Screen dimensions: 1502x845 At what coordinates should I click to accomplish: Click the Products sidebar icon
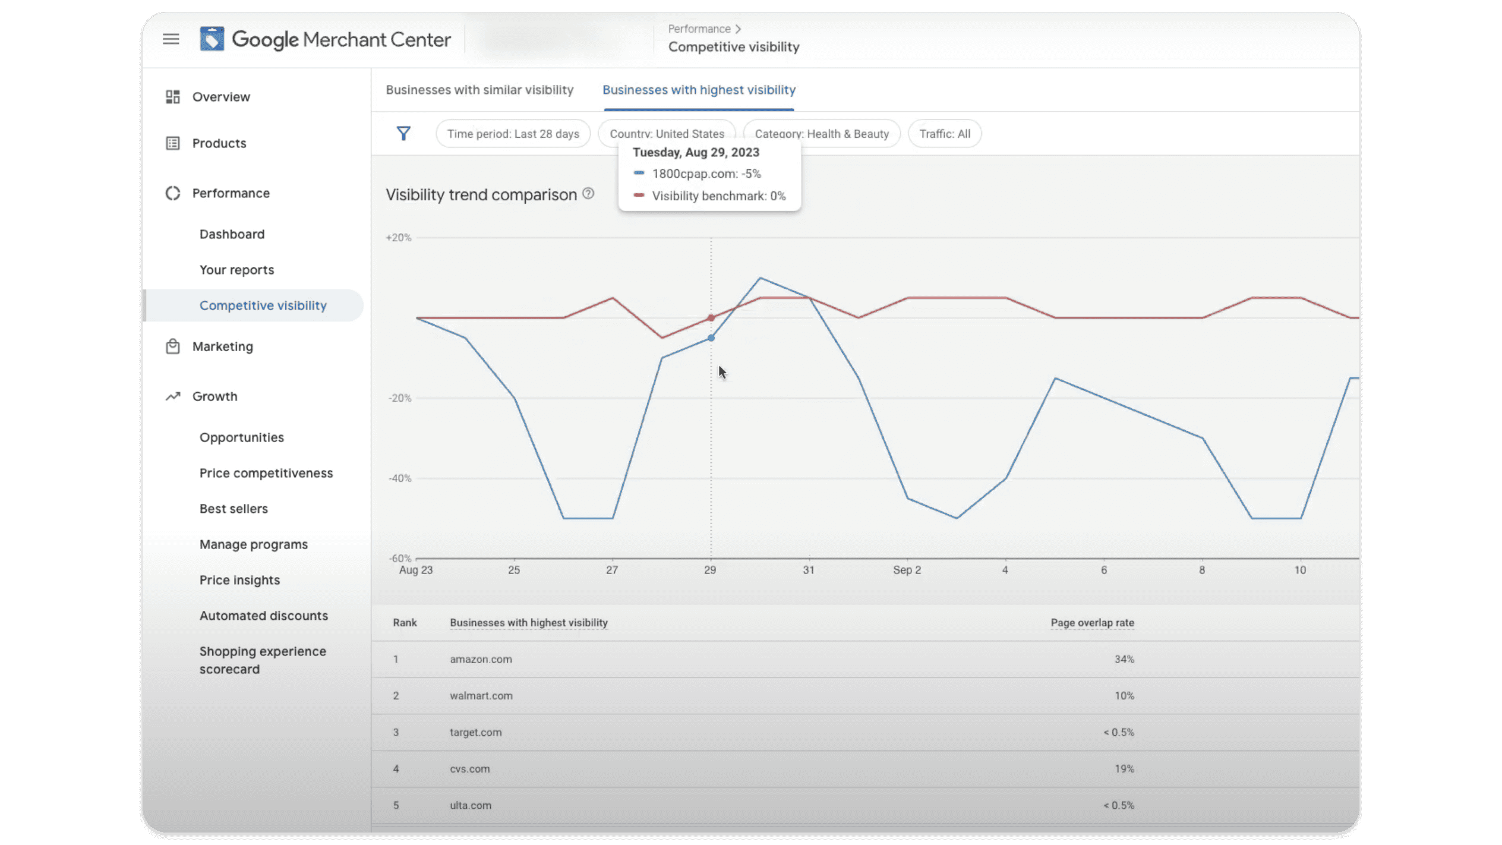(172, 143)
